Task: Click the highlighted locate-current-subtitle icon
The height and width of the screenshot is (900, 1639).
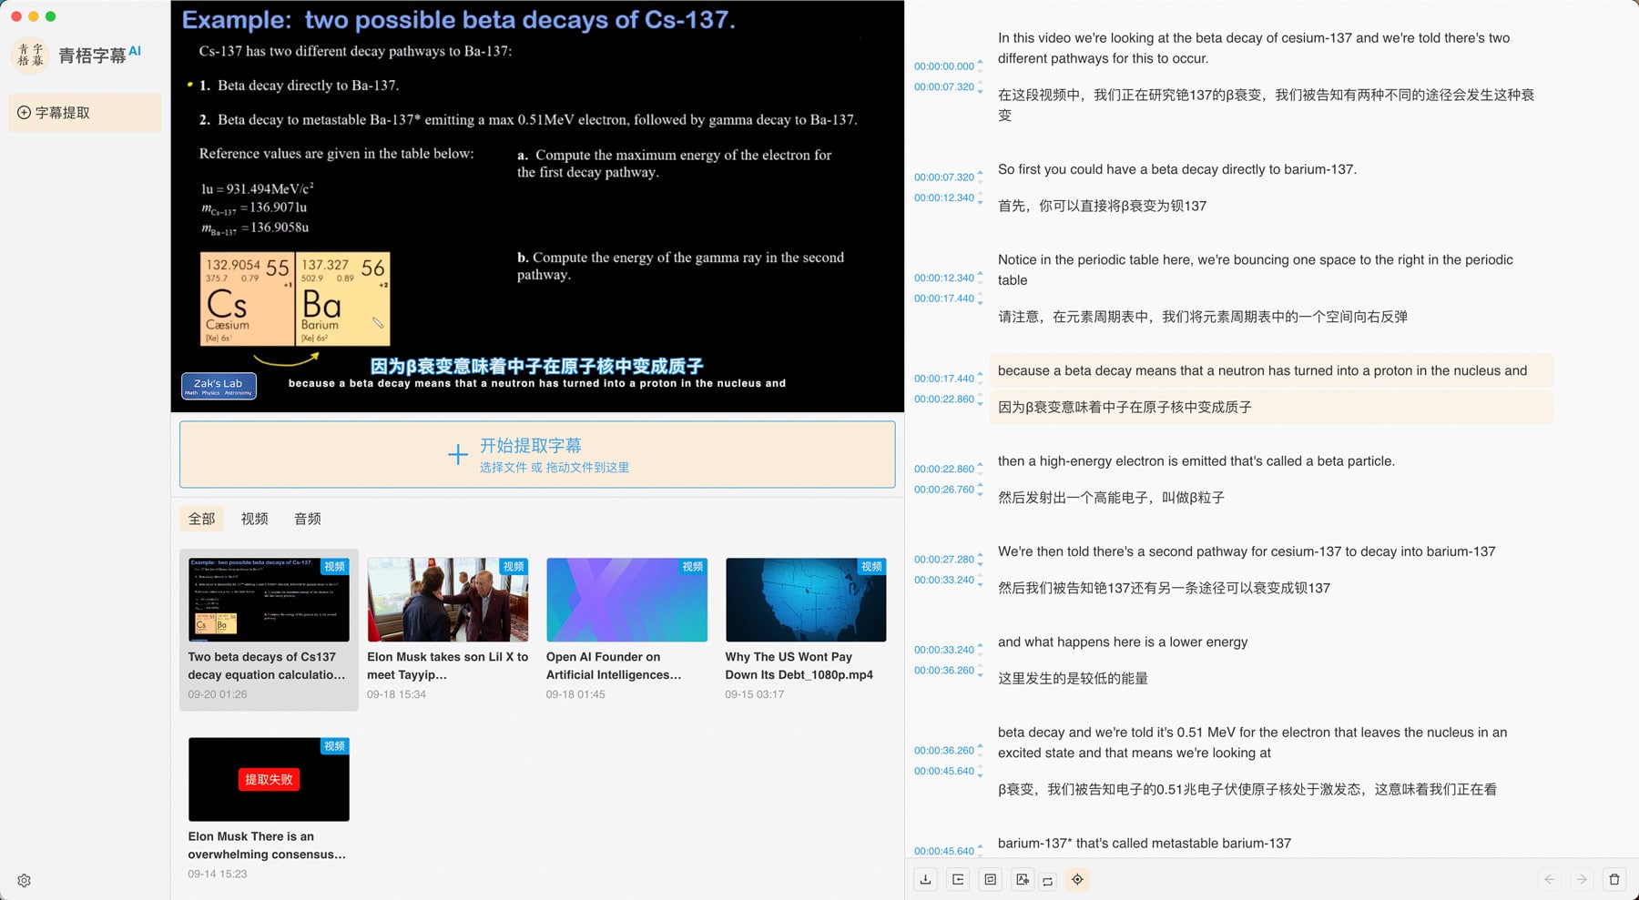Action: (1077, 879)
